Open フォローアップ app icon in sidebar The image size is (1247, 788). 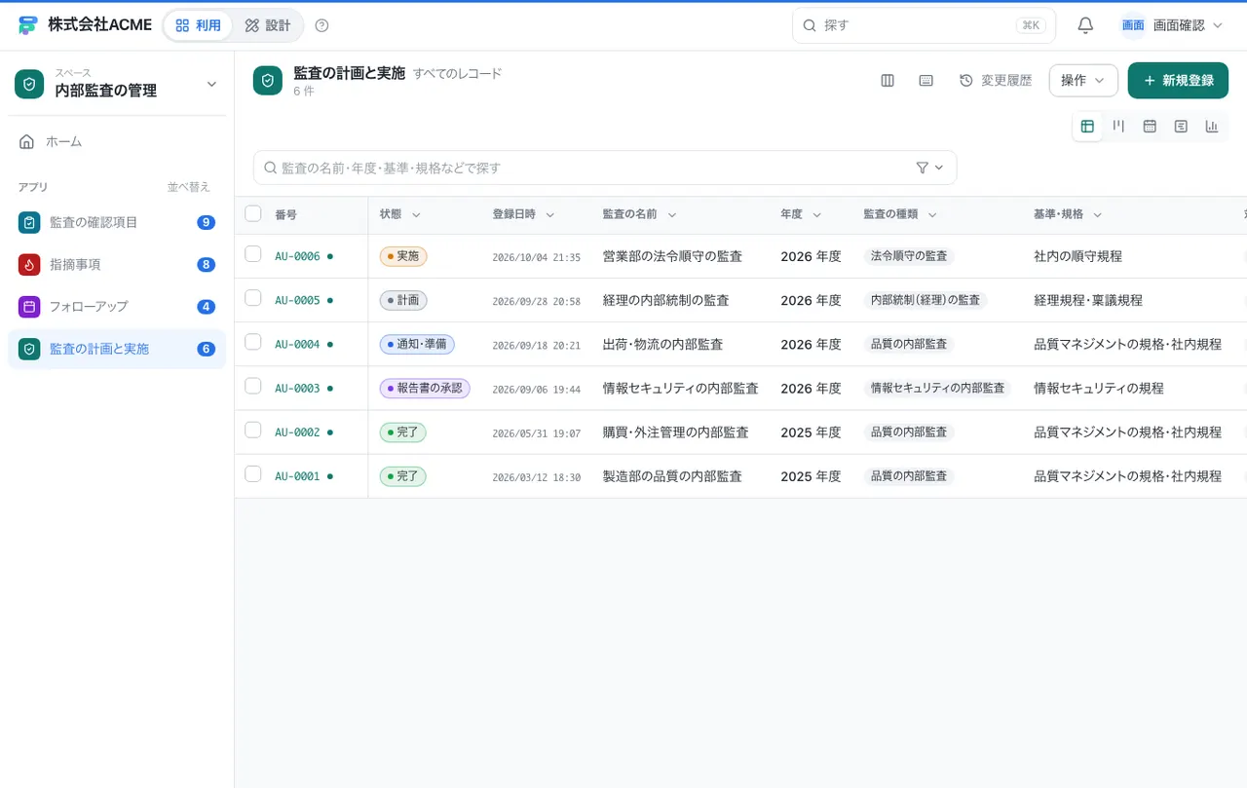(x=29, y=306)
